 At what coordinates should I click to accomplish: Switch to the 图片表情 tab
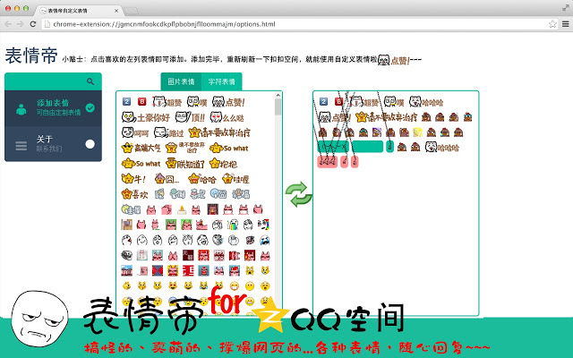181,81
